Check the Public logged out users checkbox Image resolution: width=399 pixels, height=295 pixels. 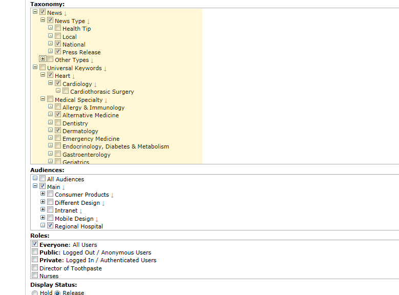[35, 252]
